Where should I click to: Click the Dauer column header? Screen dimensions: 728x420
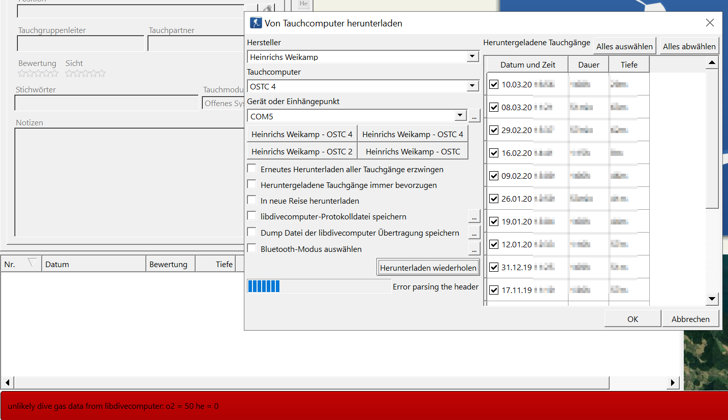[588, 64]
